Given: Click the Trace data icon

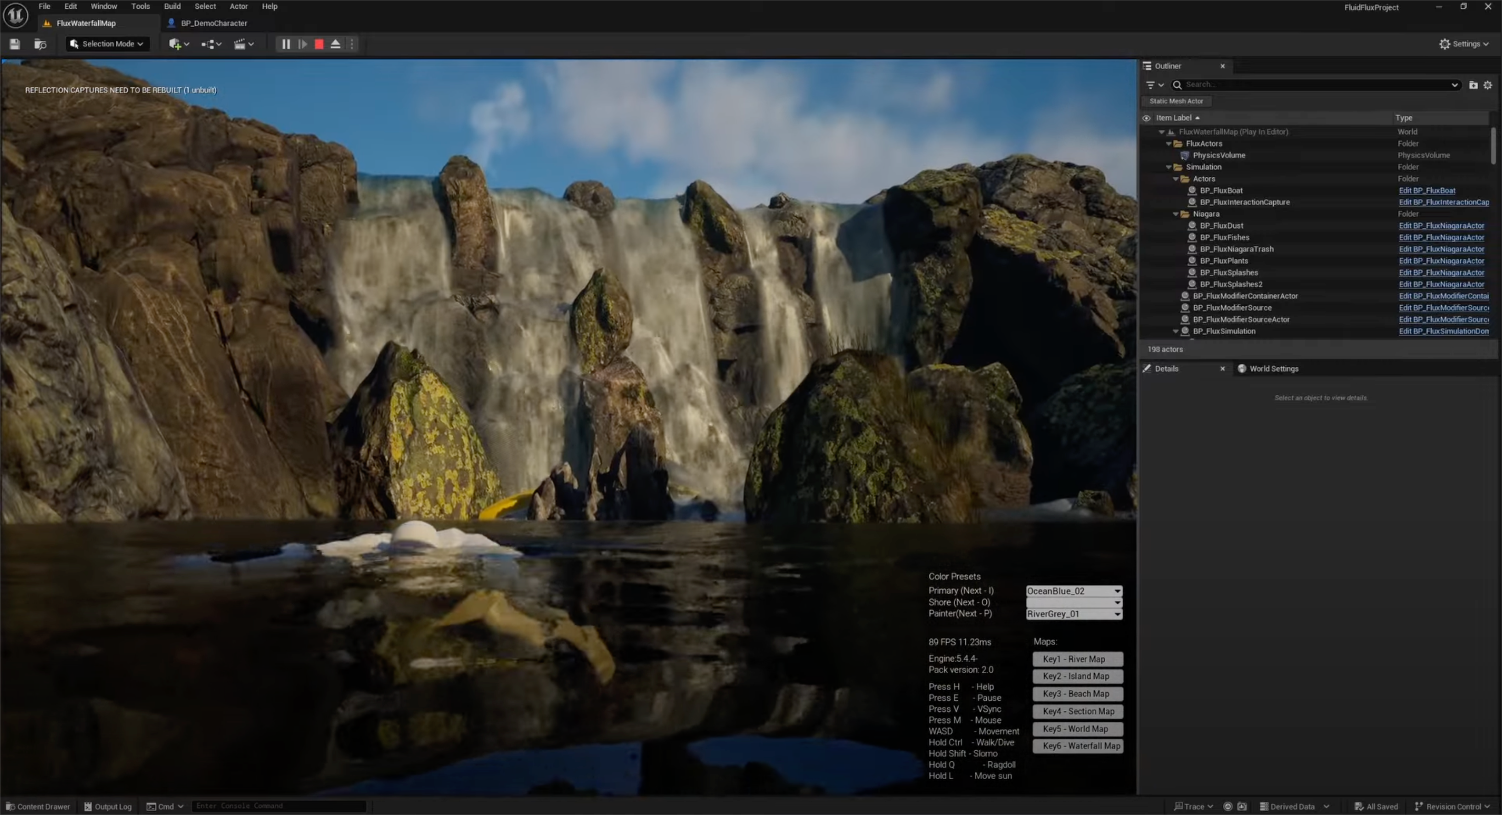Looking at the screenshot, I should click(x=1178, y=806).
